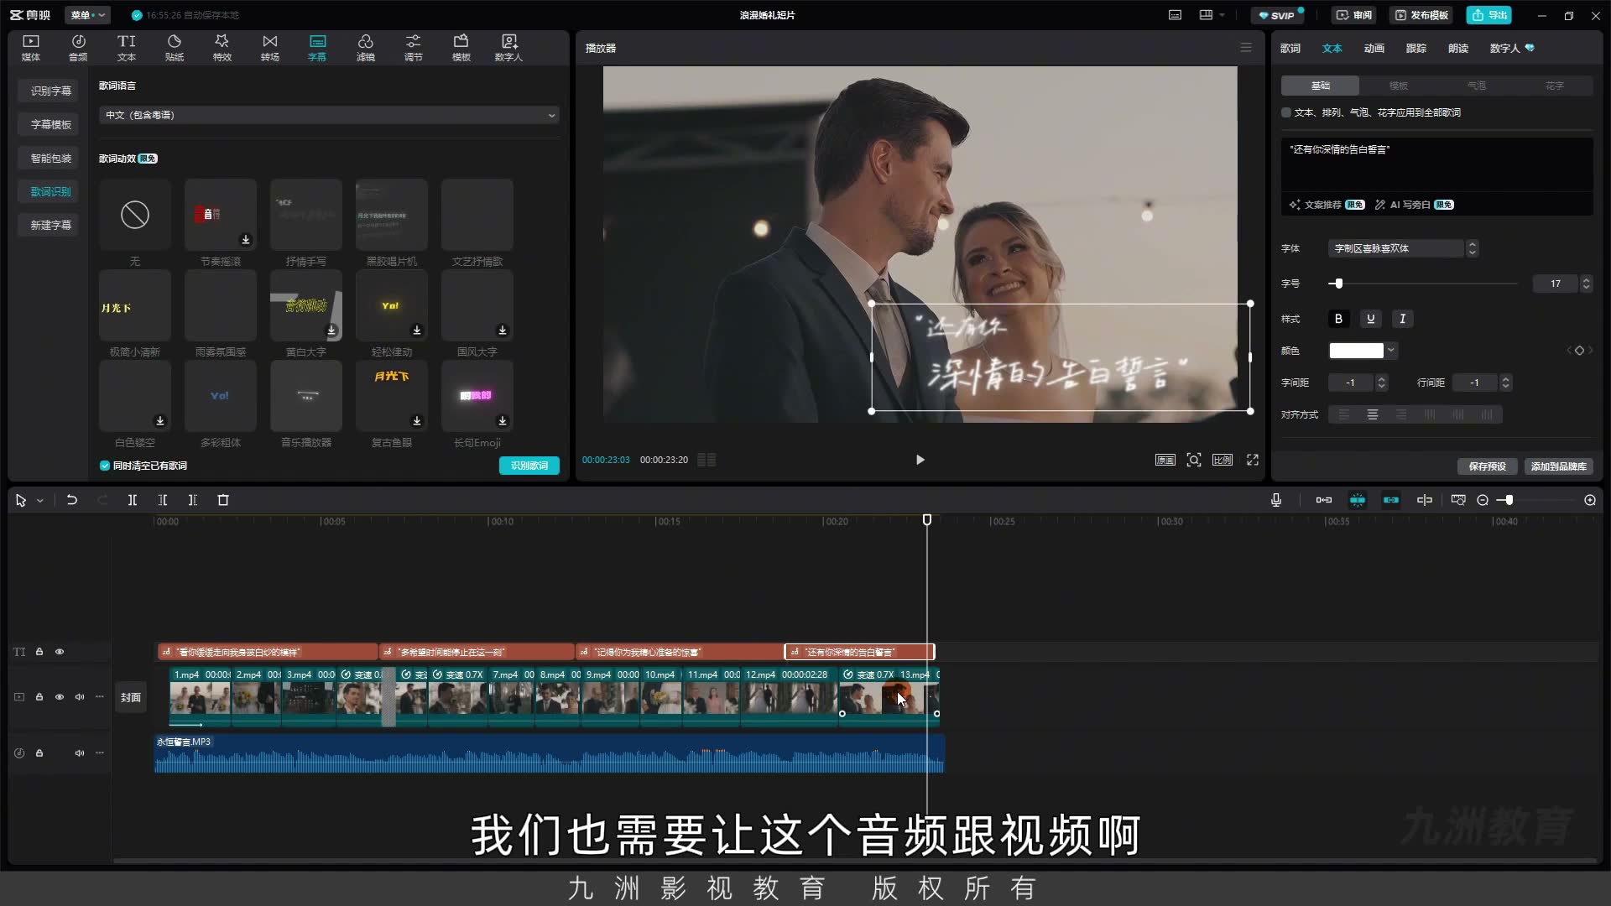
Task: Select the 节奏摇滚 lyric effect thumbnail
Action: tap(221, 215)
